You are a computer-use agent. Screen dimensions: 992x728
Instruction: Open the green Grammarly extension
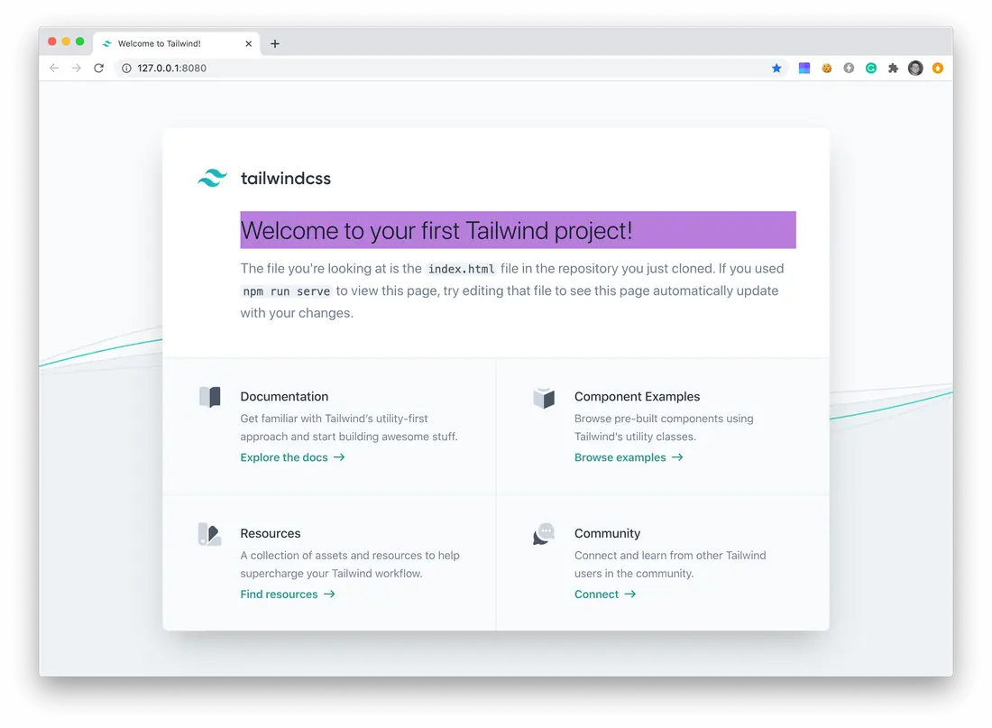(871, 69)
